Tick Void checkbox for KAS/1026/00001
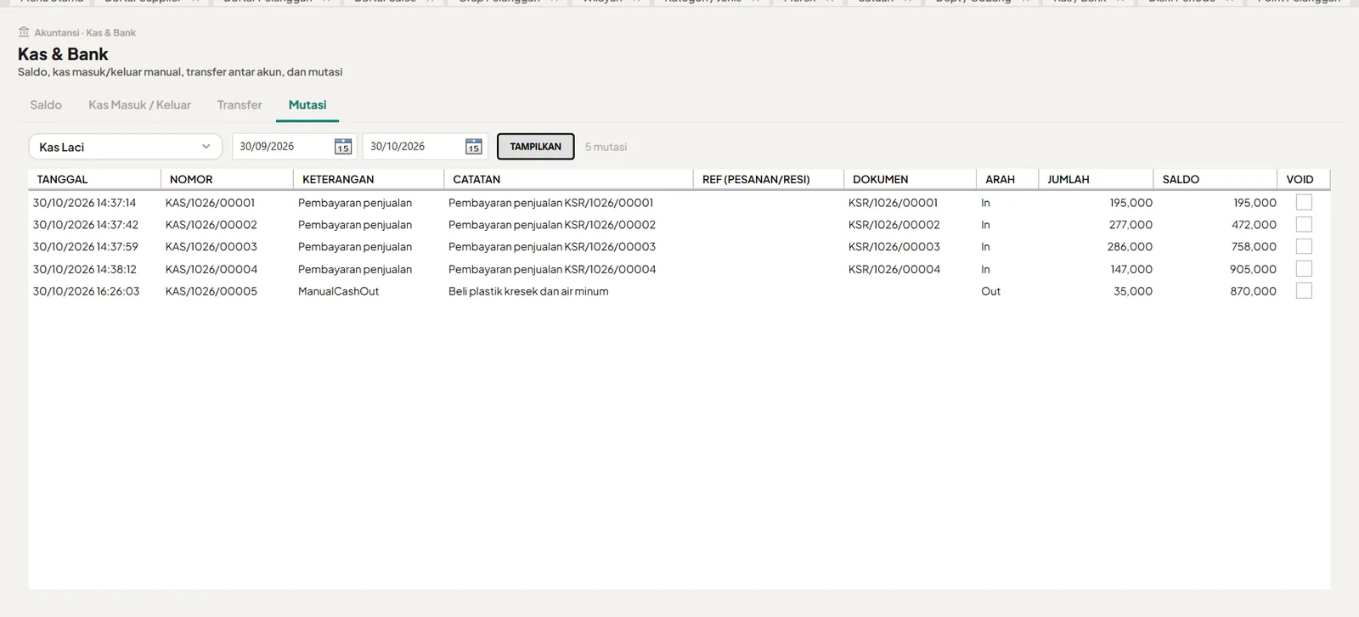This screenshot has width=1359, height=617. (1304, 203)
